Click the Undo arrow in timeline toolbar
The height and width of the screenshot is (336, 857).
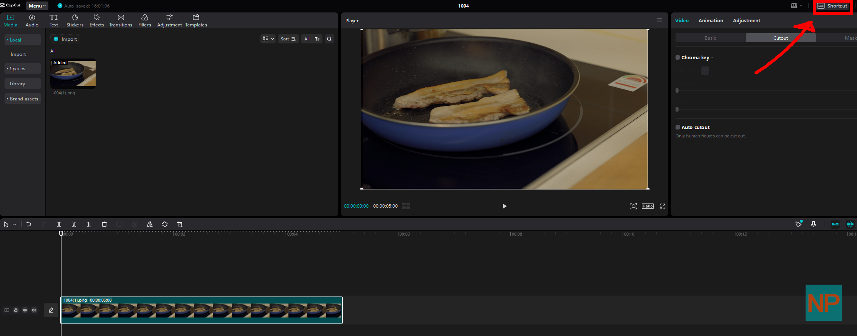coord(28,224)
